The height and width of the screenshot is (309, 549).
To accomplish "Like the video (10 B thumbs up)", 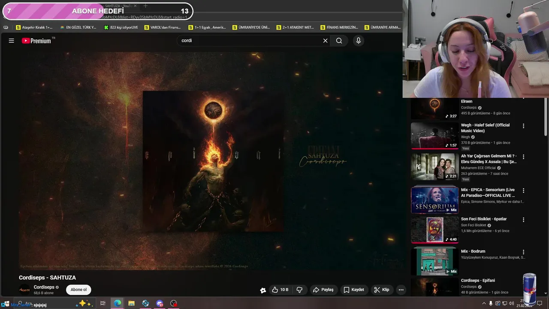I will [280, 290].
